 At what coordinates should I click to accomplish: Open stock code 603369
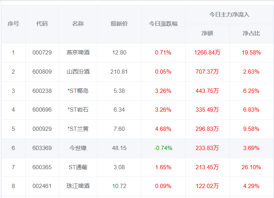[x=42, y=148]
